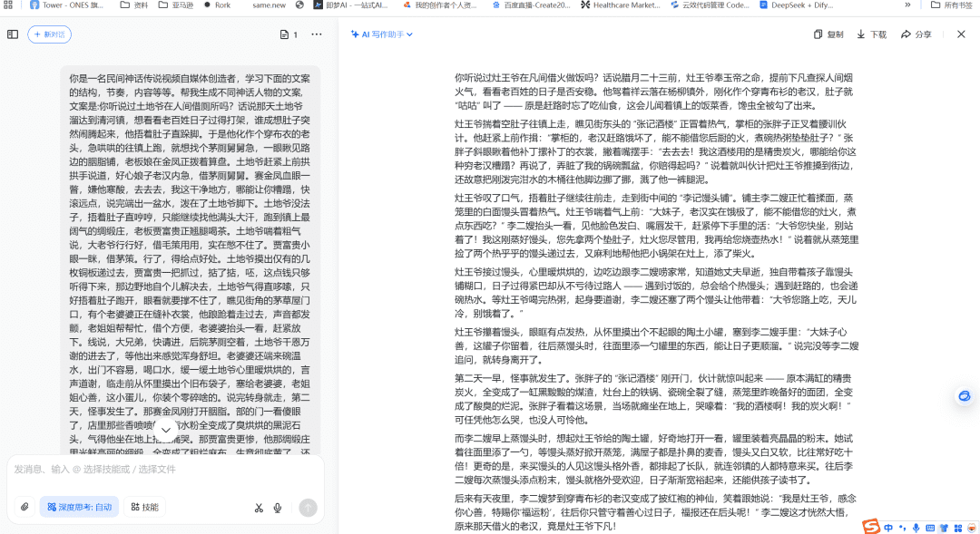Open the floating blue assistant chat icon
Image resolution: width=980 pixels, height=534 pixels.
pyautogui.click(x=965, y=396)
